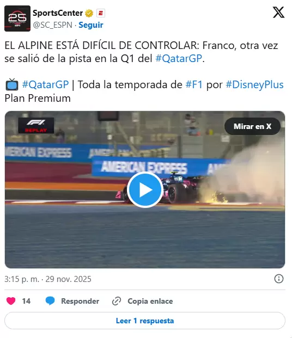Like the tweet with heart icon

(x=11, y=301)
